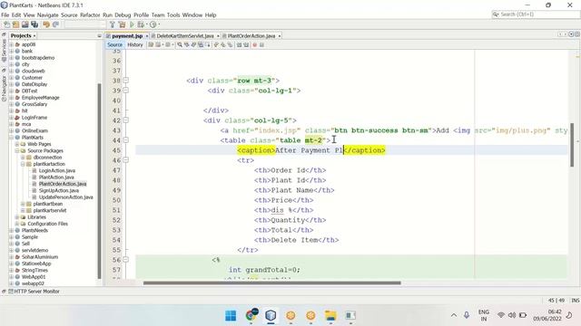Click the editor horizontal scrollbar
Viewport: 581px width, 326px height.
tap(272, 283)
